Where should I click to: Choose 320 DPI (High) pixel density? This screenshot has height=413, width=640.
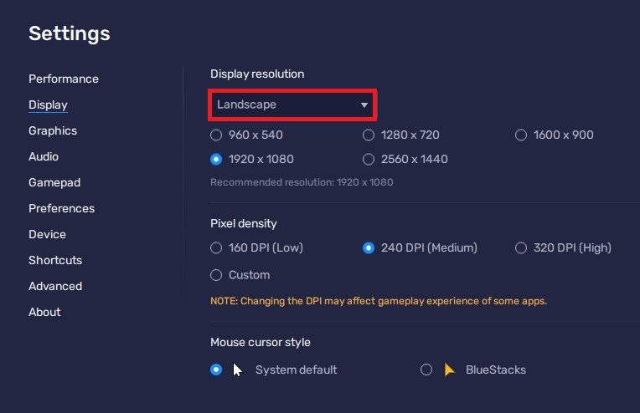tap(521, 247)
